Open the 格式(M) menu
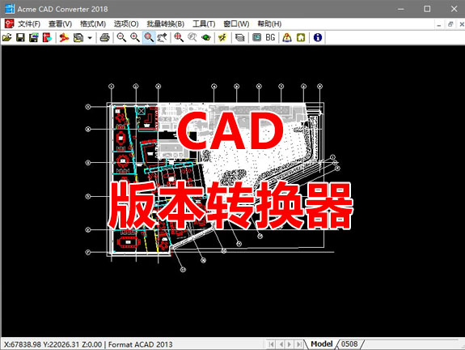 [x=93, y=23]
